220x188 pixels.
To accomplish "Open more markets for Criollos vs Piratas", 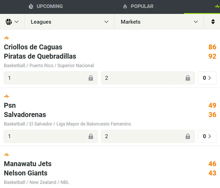I will 207,78.
